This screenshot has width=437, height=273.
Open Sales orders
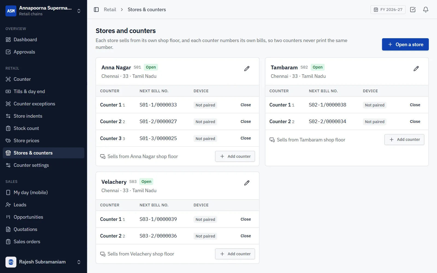(x=43, y=242)
